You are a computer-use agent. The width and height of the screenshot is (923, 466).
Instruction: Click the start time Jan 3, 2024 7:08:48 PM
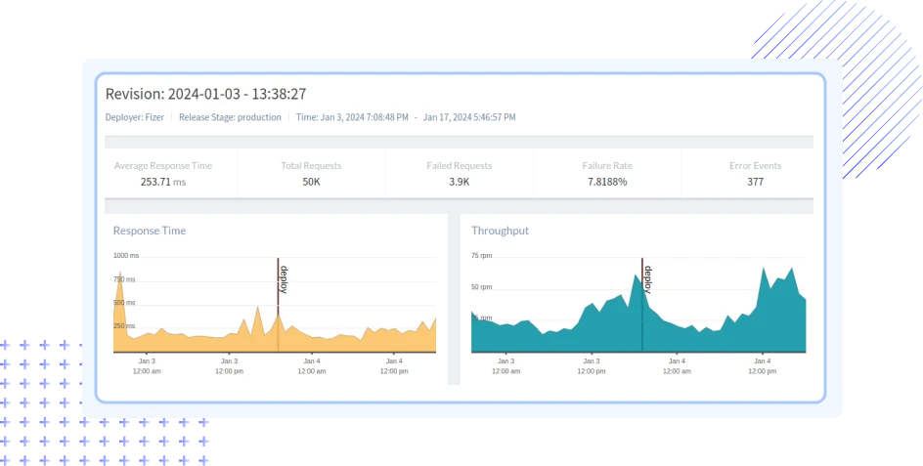click(x=352, y=117)
